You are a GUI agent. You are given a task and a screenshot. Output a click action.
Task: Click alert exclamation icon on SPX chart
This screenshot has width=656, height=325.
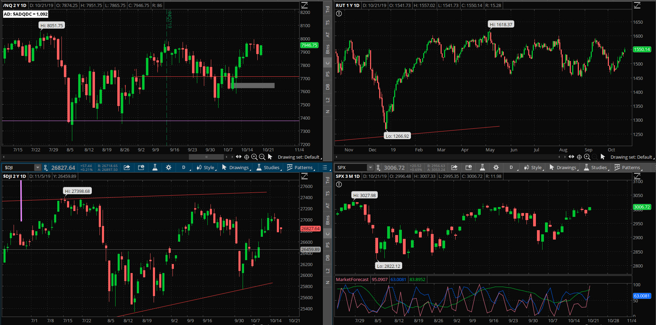339,184
